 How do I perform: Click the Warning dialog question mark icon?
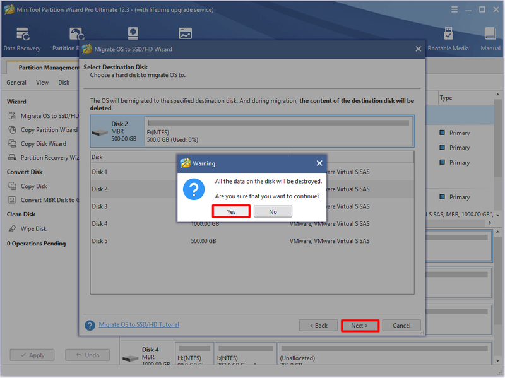click(x=194, y=189)
